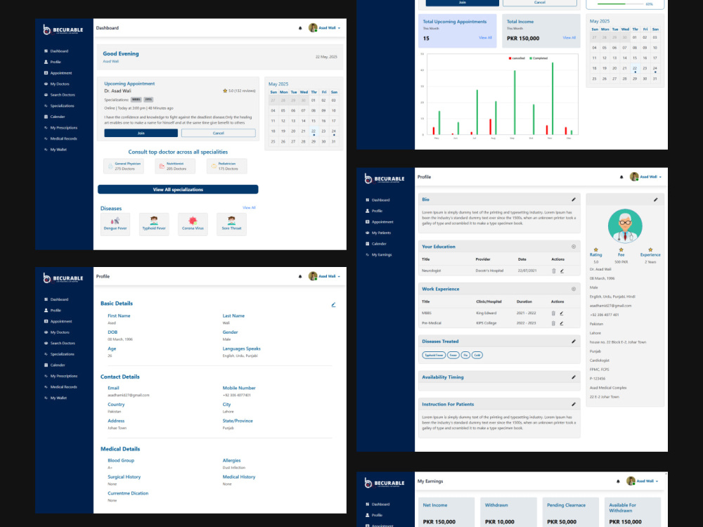Click the Net Income PKR 150,000 card
This screenshot has height=527, width=703.
click(x=446, y=512)
